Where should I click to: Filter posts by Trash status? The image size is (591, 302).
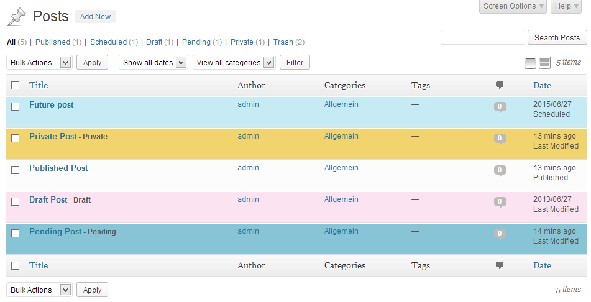coord(283,42)
